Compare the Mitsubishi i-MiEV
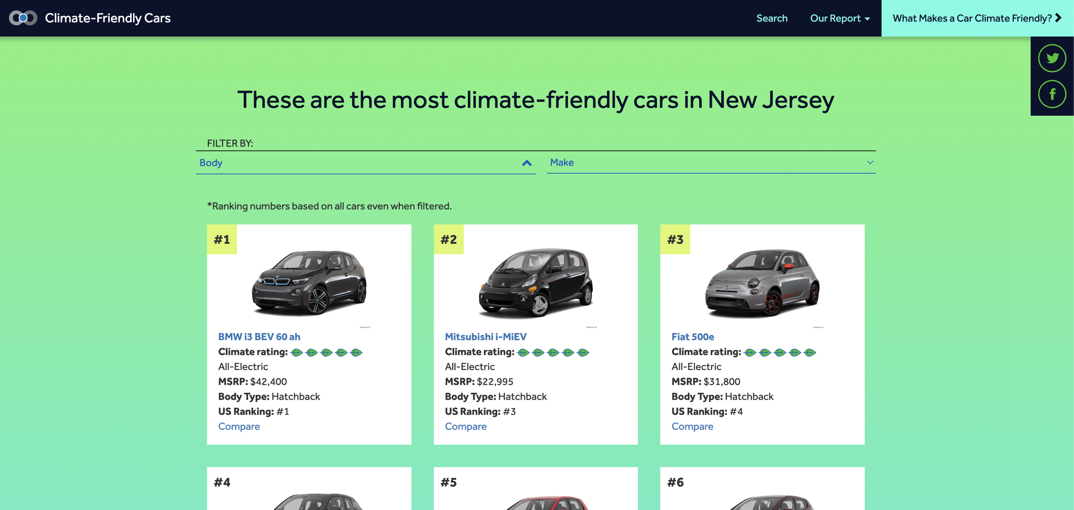The width and height of the screenshot is (1074, 510). (466, 426)
